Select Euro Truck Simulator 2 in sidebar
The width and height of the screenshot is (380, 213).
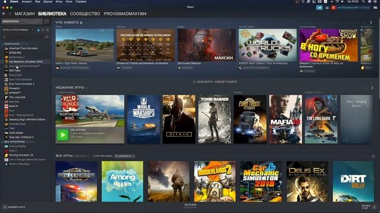click(x=21, y=84)
